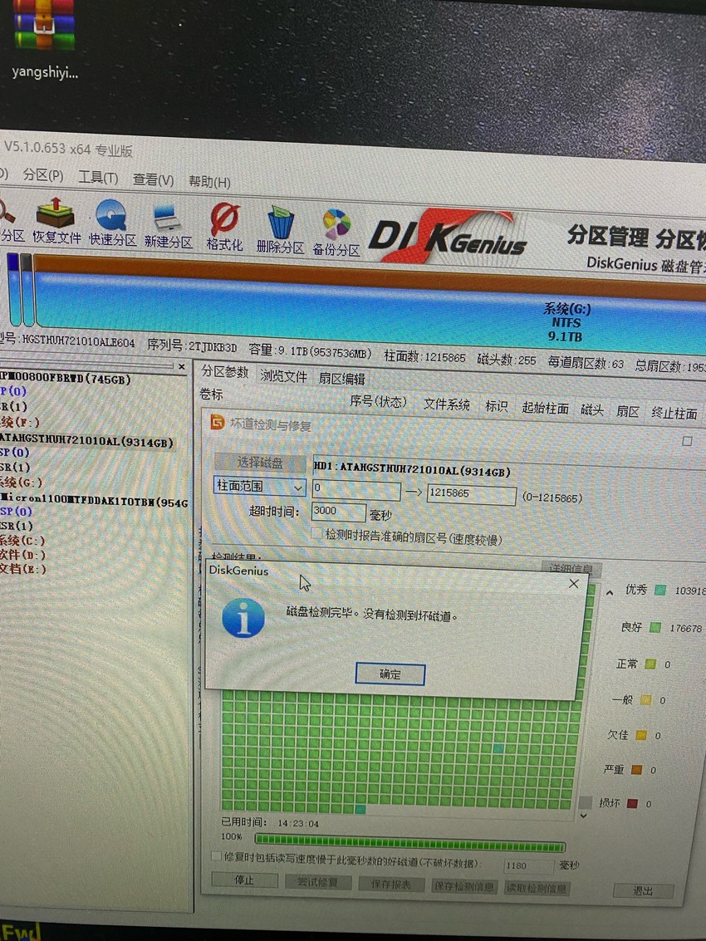706x941 pixels.
Task: Open the 分区(P) menu
Action: coord(42,175)
